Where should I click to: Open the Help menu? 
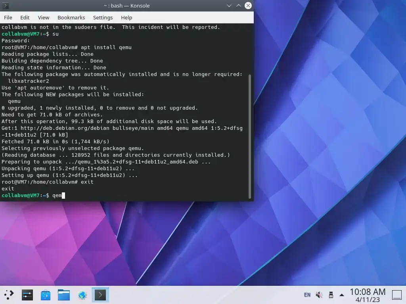click(x=126, y=17)
